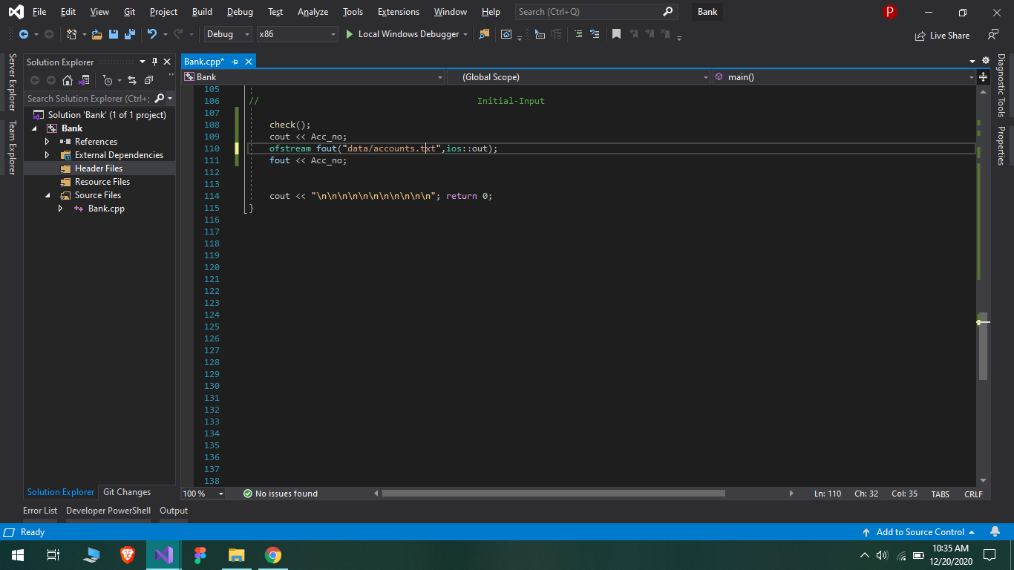The height and width of the screenshot is (570, 1014).
Task: Sync with Active Document icon
Action: pos(132,80)
